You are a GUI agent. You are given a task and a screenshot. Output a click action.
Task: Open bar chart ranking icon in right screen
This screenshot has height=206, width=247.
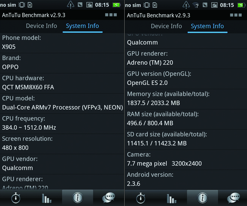(x=171, y=199)
